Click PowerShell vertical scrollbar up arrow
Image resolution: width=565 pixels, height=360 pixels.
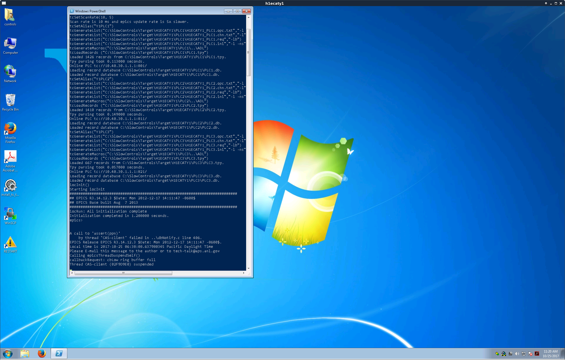click(249, 17)
